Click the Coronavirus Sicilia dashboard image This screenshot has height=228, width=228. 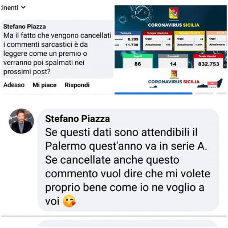point(170,36)
